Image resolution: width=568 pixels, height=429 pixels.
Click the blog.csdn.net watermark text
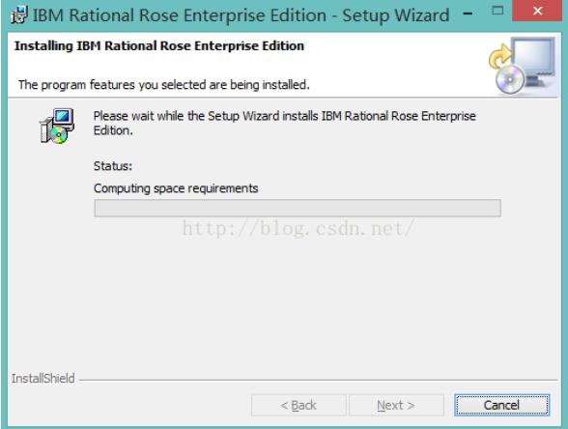pyautogui.click(x=298, y=228)
